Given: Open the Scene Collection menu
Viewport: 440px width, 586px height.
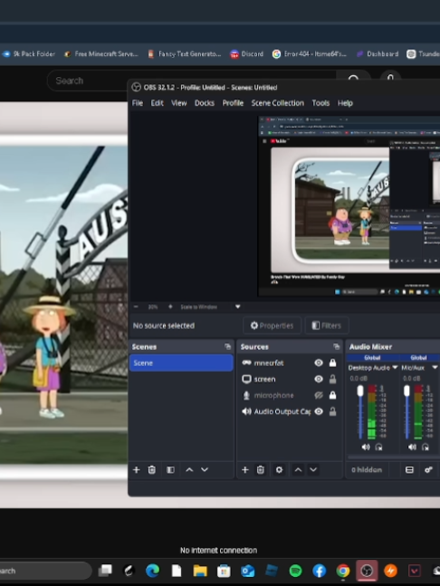Looking at the screenshot, I should [278, 103].
